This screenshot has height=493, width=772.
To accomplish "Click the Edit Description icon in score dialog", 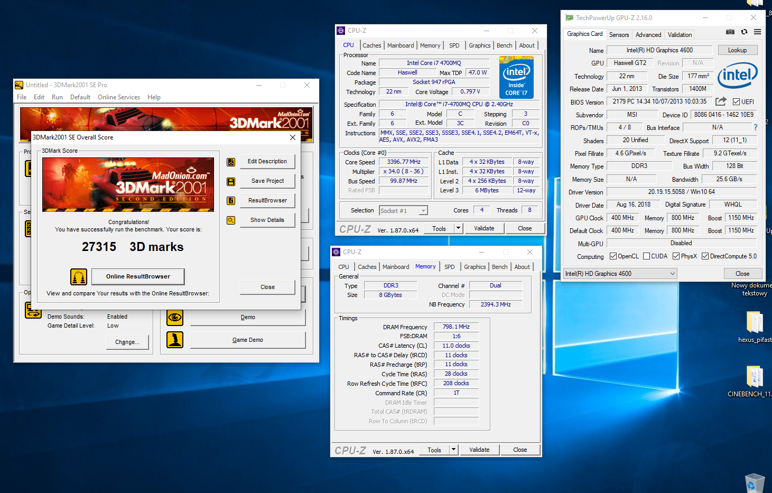I will (x=231, y=162).
